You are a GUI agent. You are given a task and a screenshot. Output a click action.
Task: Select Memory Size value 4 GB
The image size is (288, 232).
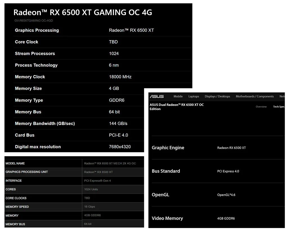[x=114, y=88]
